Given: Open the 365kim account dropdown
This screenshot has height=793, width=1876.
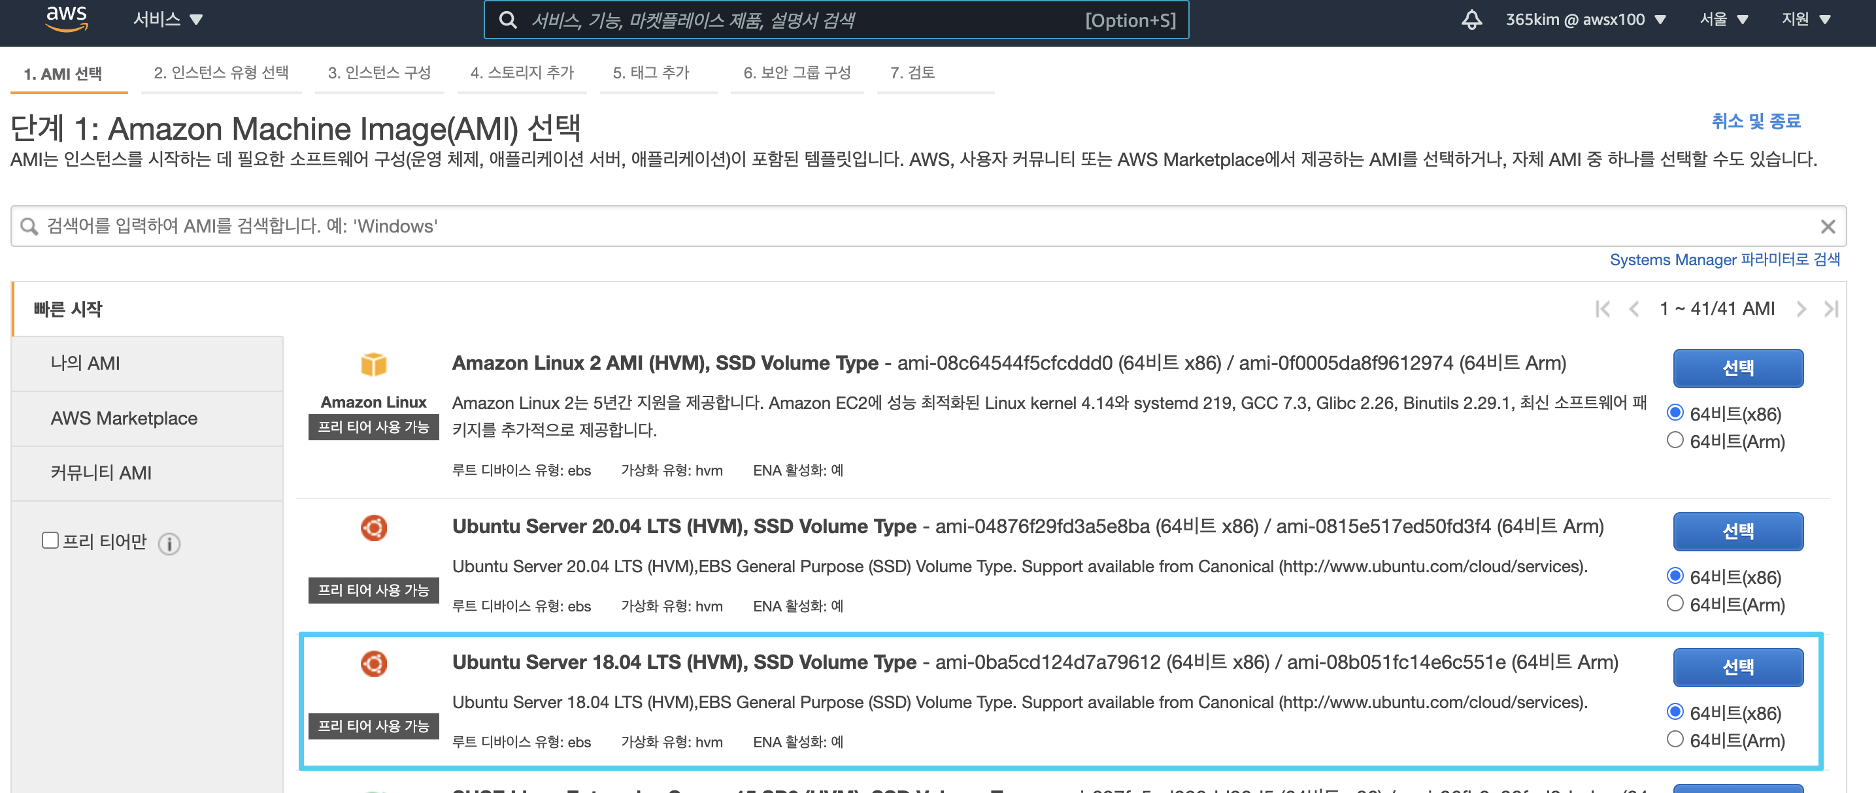Looking at the screenshot, I should click(1585, 20).
